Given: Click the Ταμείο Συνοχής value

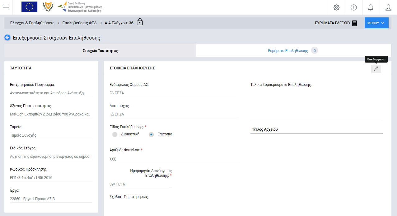Looking at the screenshot, I should 51,135.
